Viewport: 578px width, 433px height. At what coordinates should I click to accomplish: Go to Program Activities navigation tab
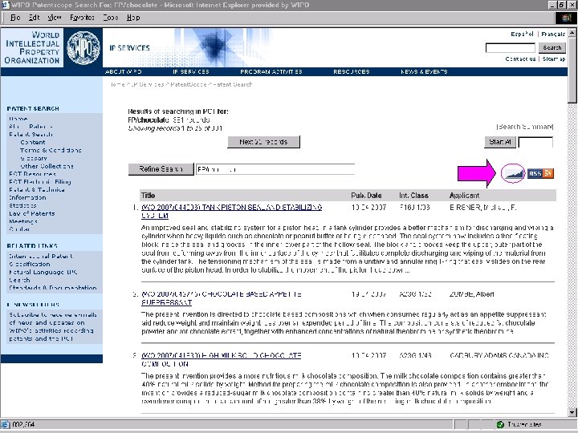click(271, 72)
